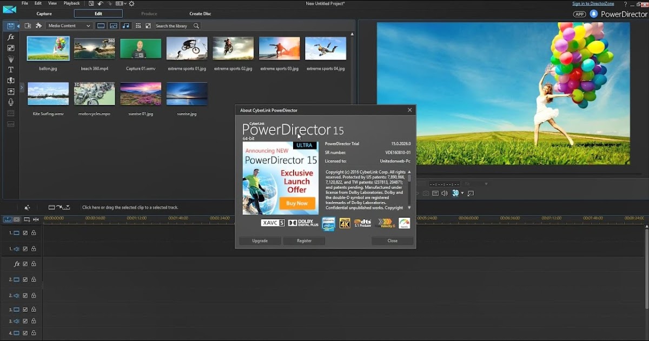Open the Track Manager icon above the timeline

(27, 220)
